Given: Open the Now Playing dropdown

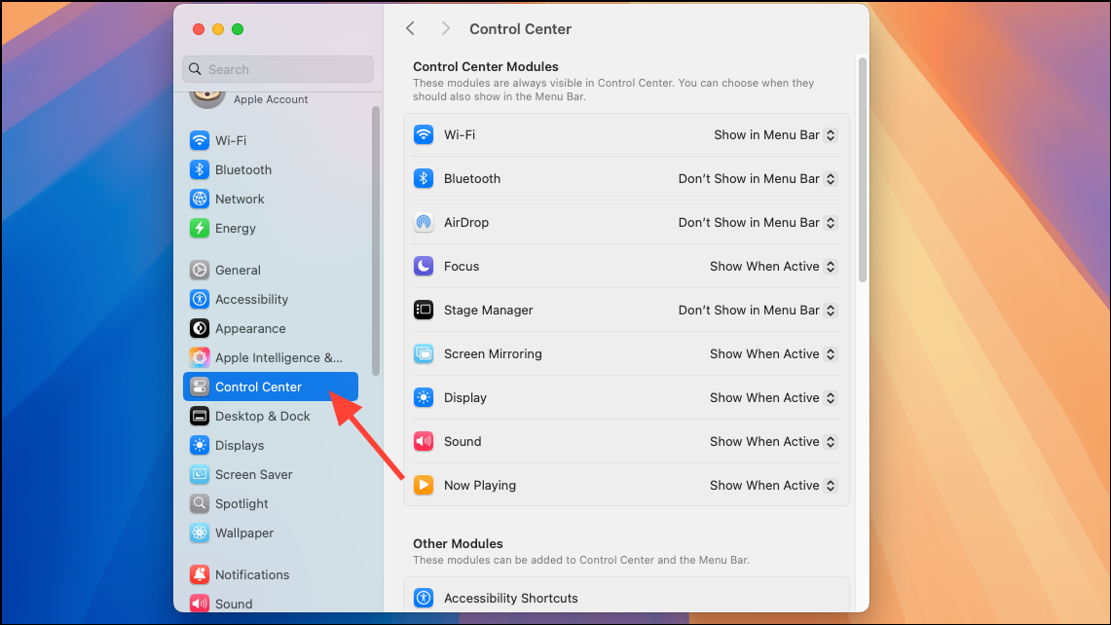Looking at the screenshot, I should click(x=773, y=486).
